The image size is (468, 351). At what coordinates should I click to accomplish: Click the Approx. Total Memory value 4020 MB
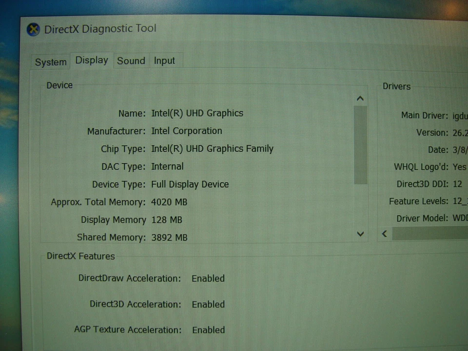(169, 202)
